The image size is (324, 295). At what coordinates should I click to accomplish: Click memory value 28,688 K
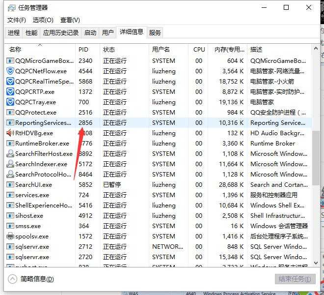[231, 185]
